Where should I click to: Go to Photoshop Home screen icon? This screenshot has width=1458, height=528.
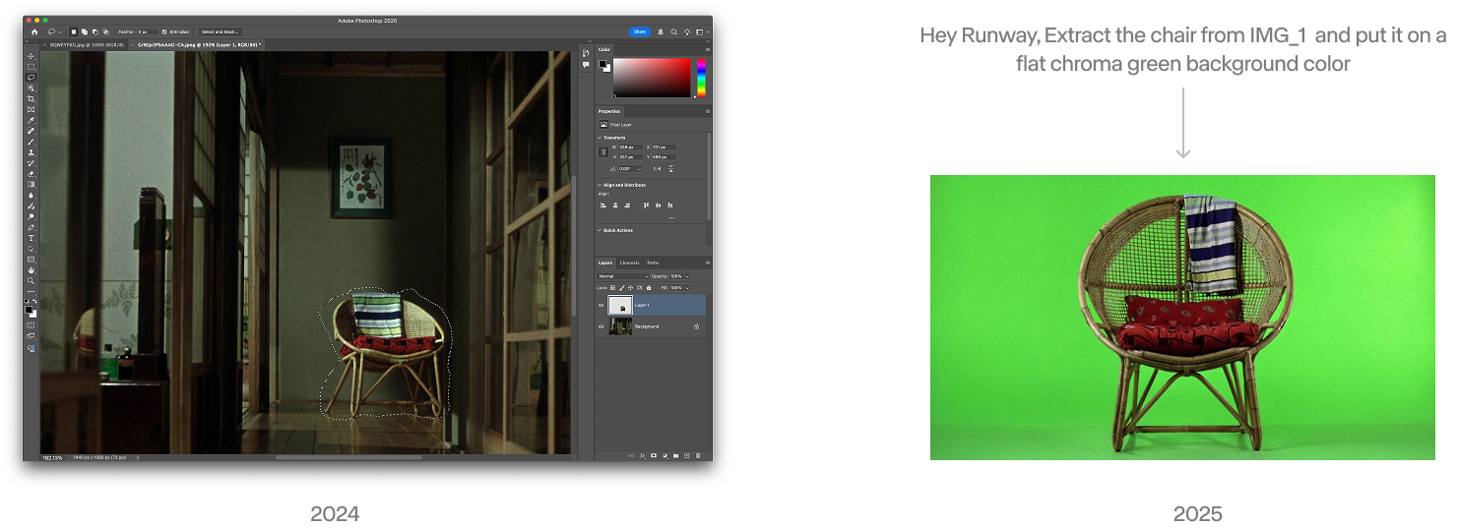pos(34,31)
